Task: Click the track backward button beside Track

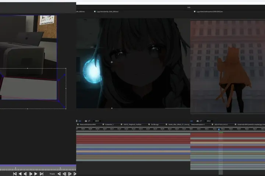Action: [59, 174]
